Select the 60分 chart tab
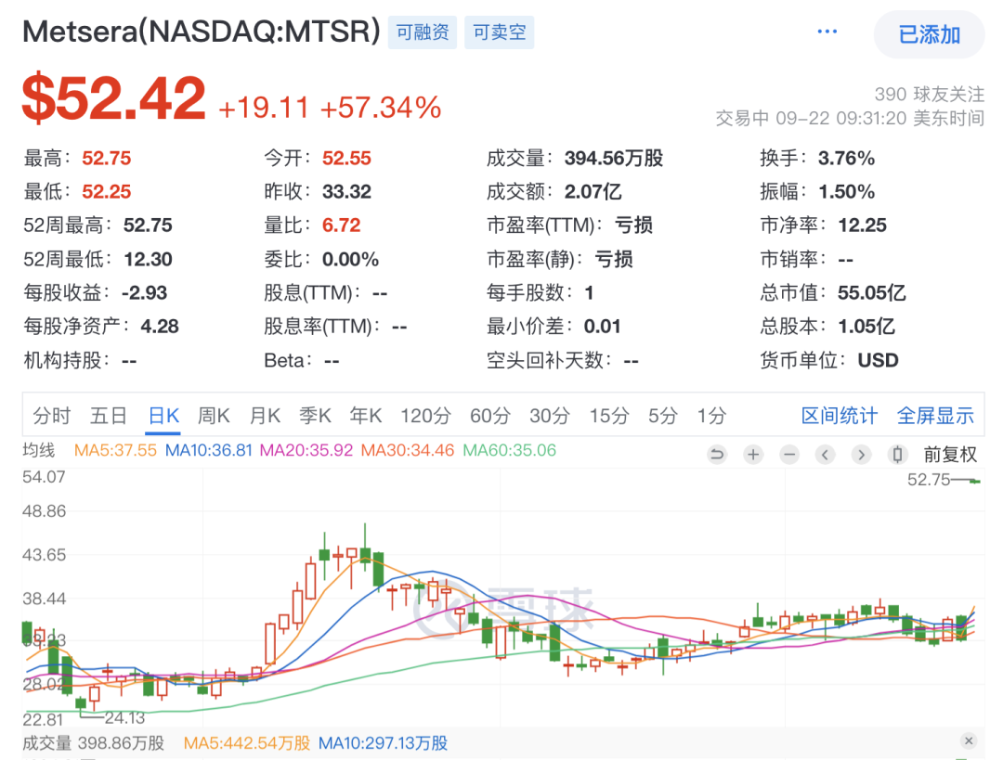 [x=490, y=416]
